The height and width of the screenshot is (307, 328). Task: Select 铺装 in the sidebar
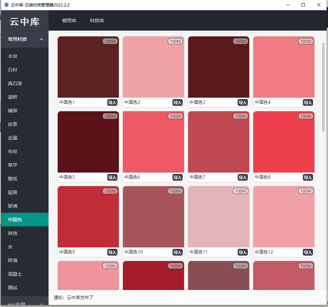coord(25,111)
